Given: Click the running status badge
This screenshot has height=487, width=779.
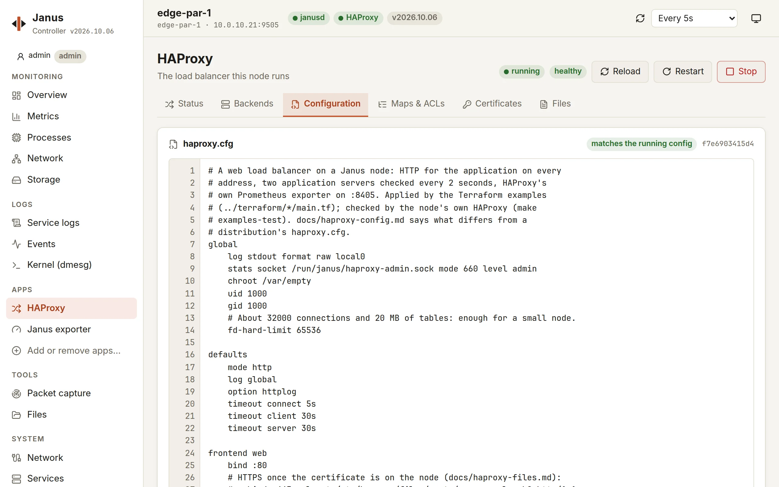Looking at the screenshot, I should 522,72.
